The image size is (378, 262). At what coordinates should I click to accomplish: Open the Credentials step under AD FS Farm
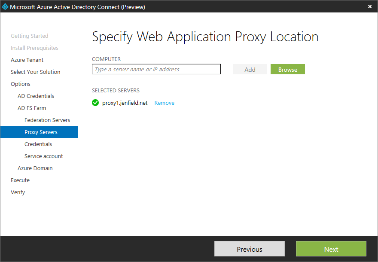click(38, 144)
